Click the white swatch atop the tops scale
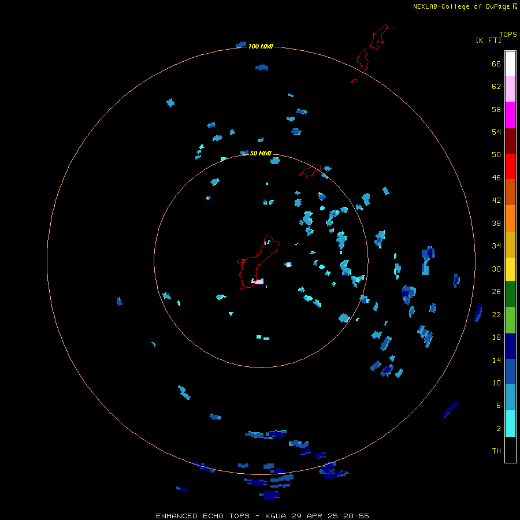 [x=510, y=64]
